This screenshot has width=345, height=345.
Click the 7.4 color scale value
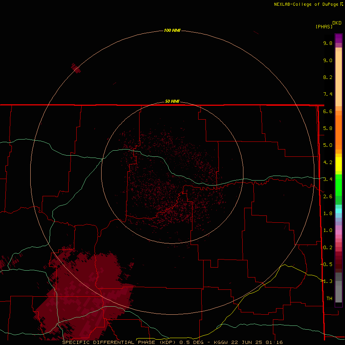pyautogui.click(x=328, y=94)
